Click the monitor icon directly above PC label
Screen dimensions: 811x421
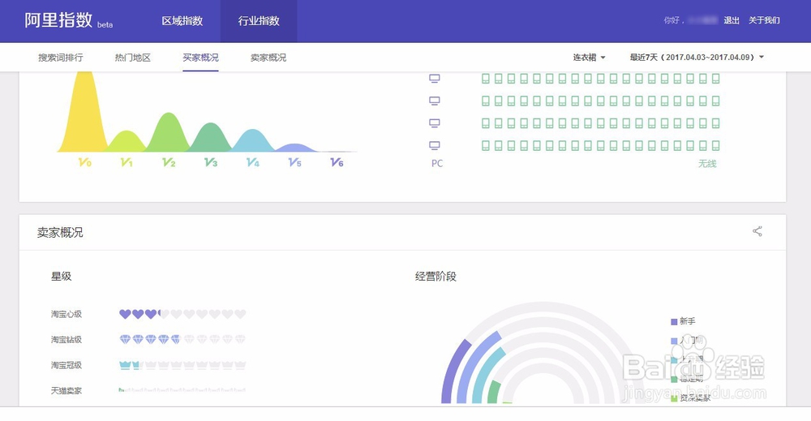435,146
